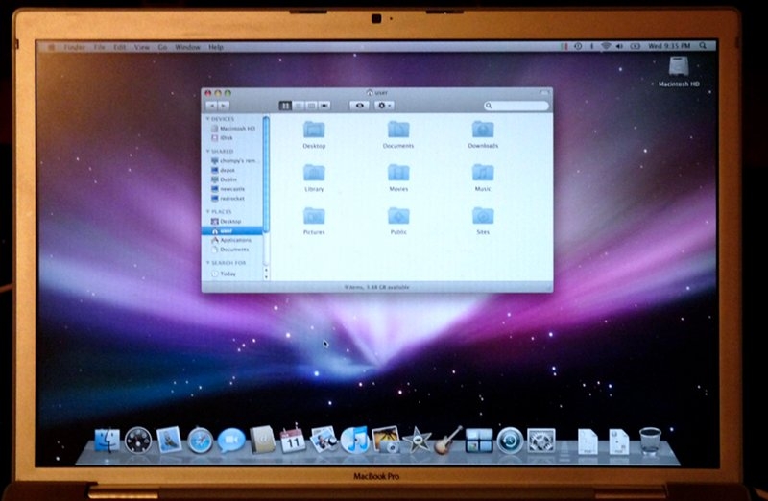Open Finder from the Dock
Image resolution: width=768 pixels, height=501 pixels.
[107, 440]
